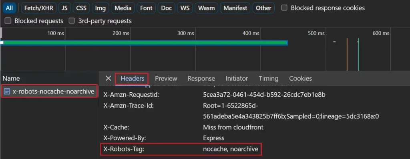Screen dimensions: 410x159
Task: Apply the CSS request filter
Action: pos(81,8)
